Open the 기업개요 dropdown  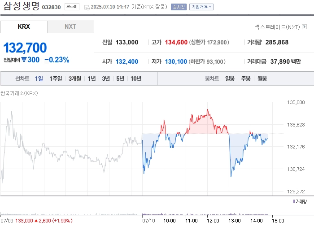pos(201,7)
